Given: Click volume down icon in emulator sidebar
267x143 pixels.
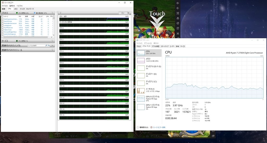Looking at the screenshot, I should (x=178, y=8).
